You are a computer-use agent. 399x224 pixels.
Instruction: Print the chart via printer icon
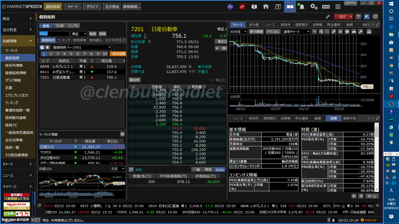[369, 32]
